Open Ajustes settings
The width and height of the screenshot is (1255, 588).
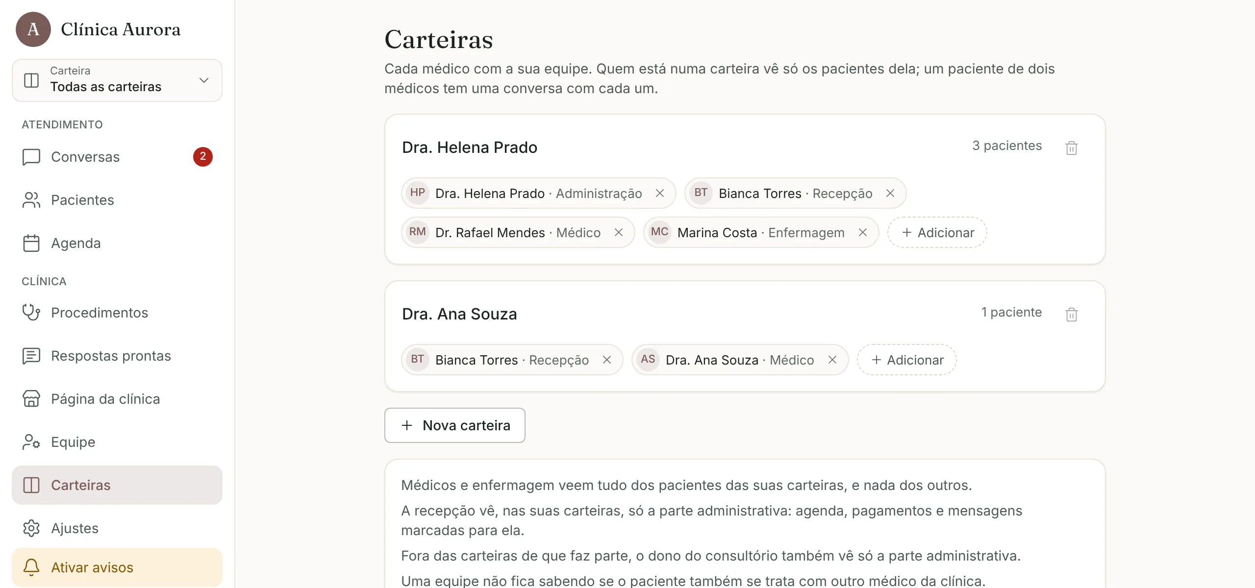click(117, 528)
